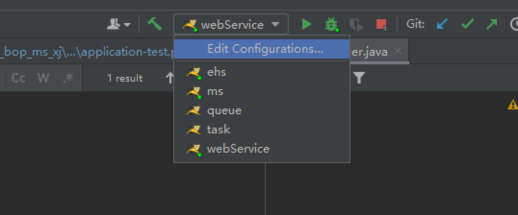Collapse the webService run configuration dropdown

[x=231, y=24]
